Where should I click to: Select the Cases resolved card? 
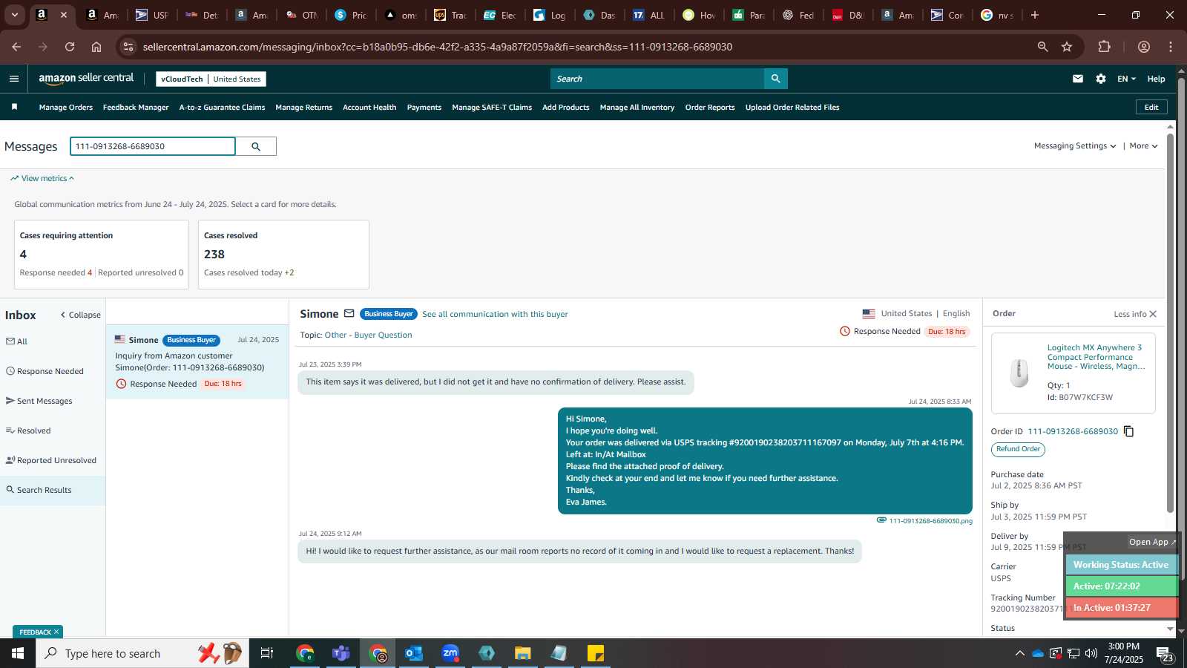point(283,255)
